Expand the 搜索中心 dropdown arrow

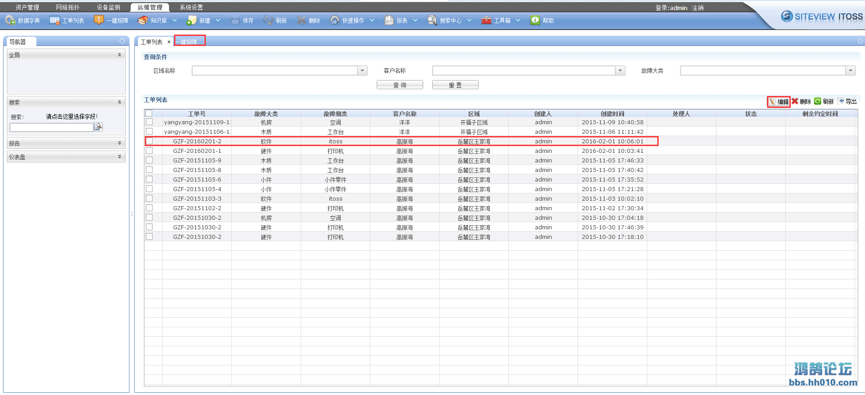point(469,20)
